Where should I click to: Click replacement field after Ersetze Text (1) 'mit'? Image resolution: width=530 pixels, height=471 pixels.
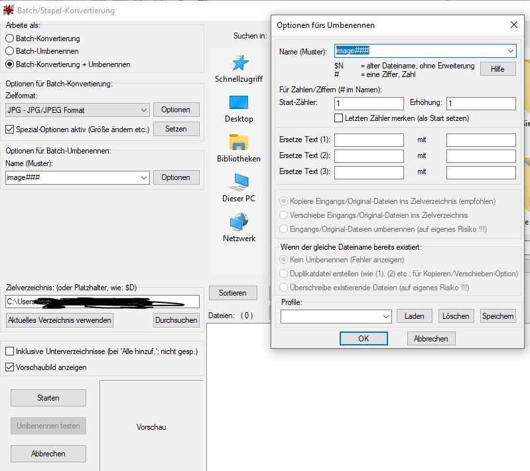(481, 140)
